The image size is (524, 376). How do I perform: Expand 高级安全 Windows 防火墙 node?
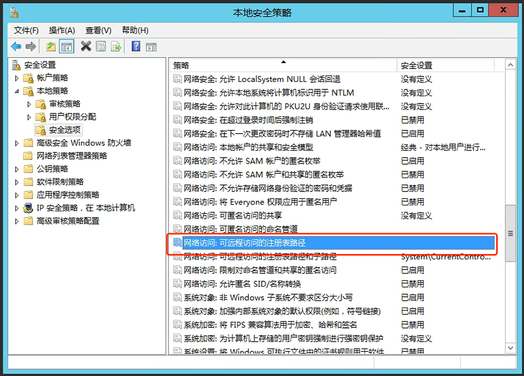point(17,143)
